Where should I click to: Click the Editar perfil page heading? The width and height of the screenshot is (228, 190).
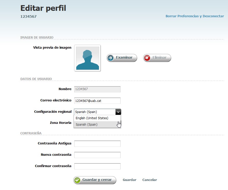pyautogui.click(x=43, y=8)
